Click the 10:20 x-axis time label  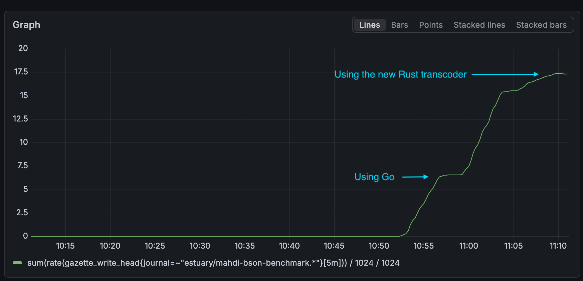110,246
